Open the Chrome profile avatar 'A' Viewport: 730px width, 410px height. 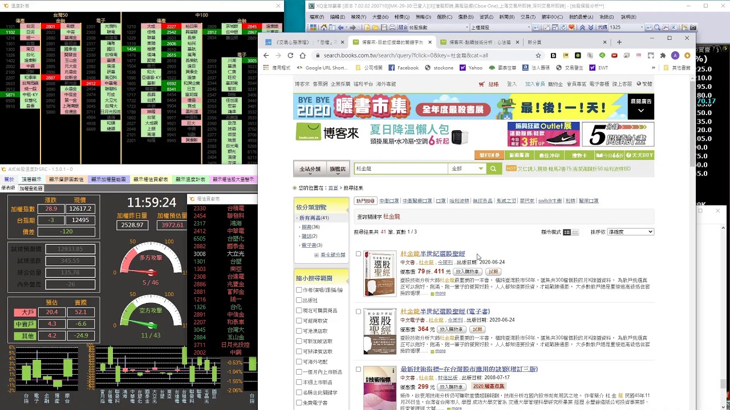tap(675, 55)
